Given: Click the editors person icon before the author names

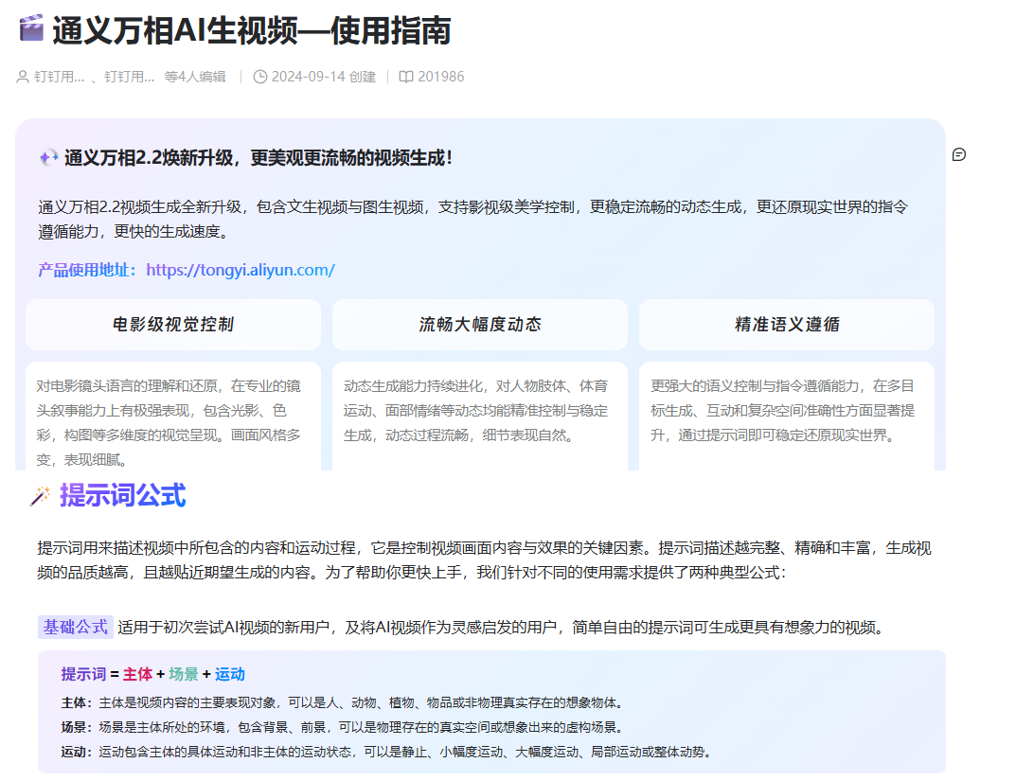Looking at the screenshot, I should [x=21, y=77].
